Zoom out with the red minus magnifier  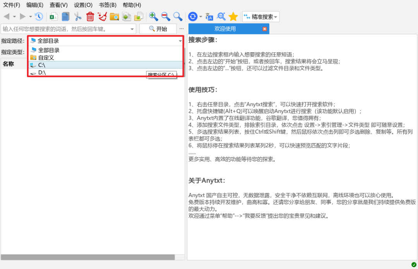coord(166,17)
